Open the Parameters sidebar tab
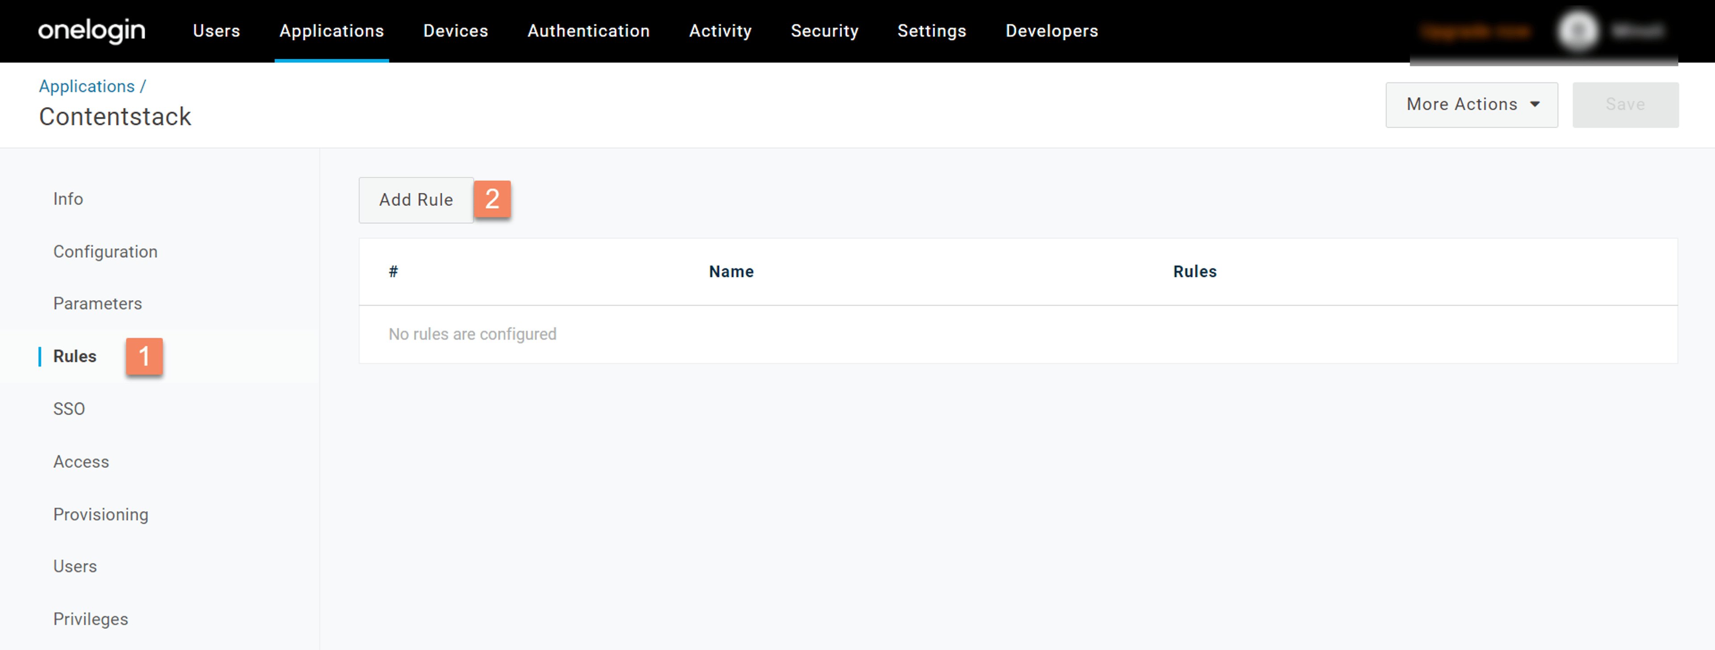Screen dimensions: 1715x650 tap(97, 304)
